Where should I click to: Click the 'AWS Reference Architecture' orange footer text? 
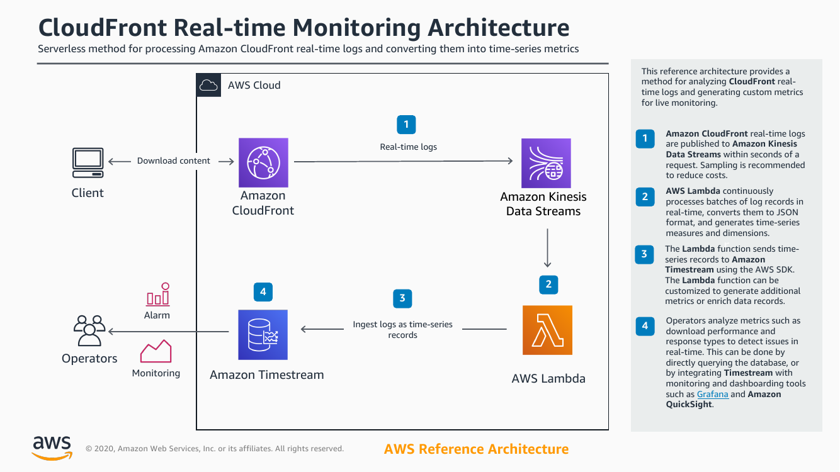click(476, 449)
